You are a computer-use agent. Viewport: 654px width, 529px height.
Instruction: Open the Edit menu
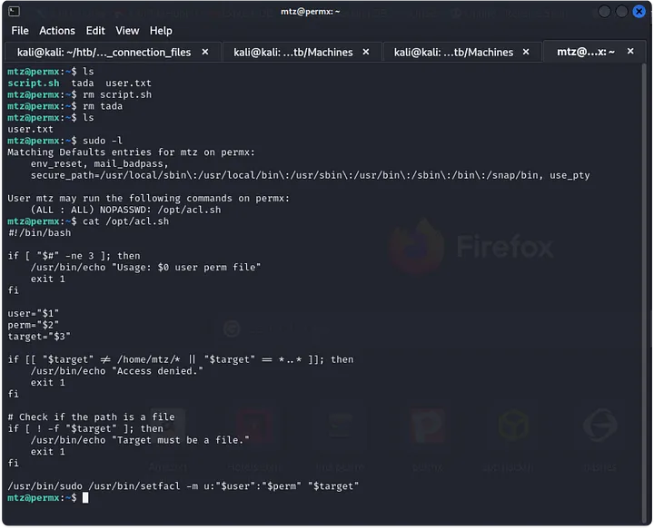[x=95, y=31]
